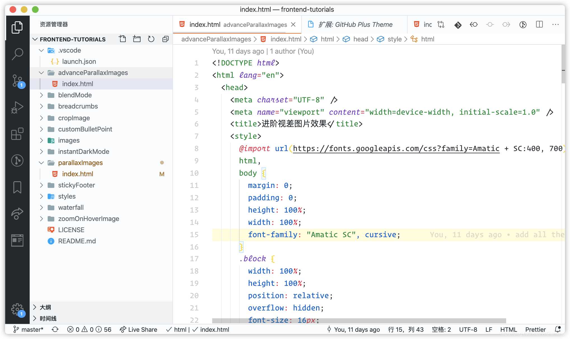Open errors and warnings count in status bar

89,329
